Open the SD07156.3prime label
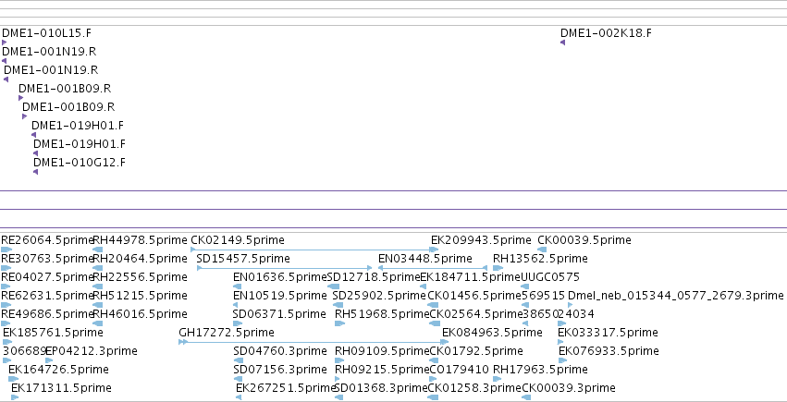 click(280, 370)
